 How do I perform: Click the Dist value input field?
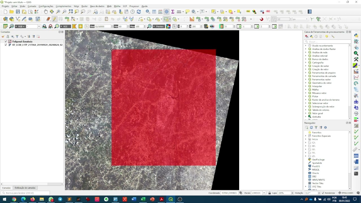(104, 26)
